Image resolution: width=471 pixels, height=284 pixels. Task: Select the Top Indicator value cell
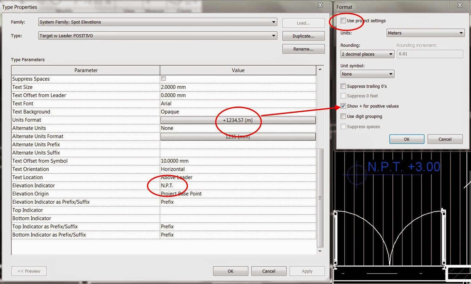point(238,210)
